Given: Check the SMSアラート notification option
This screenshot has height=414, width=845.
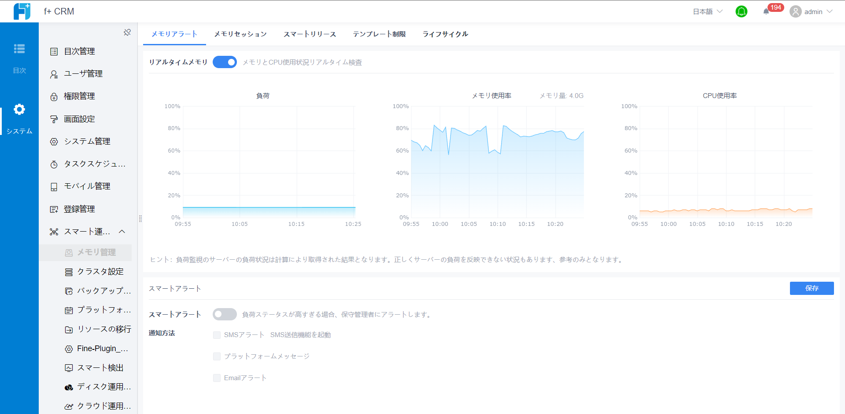Looking at the screenshot, I should [x=217, y=335].
